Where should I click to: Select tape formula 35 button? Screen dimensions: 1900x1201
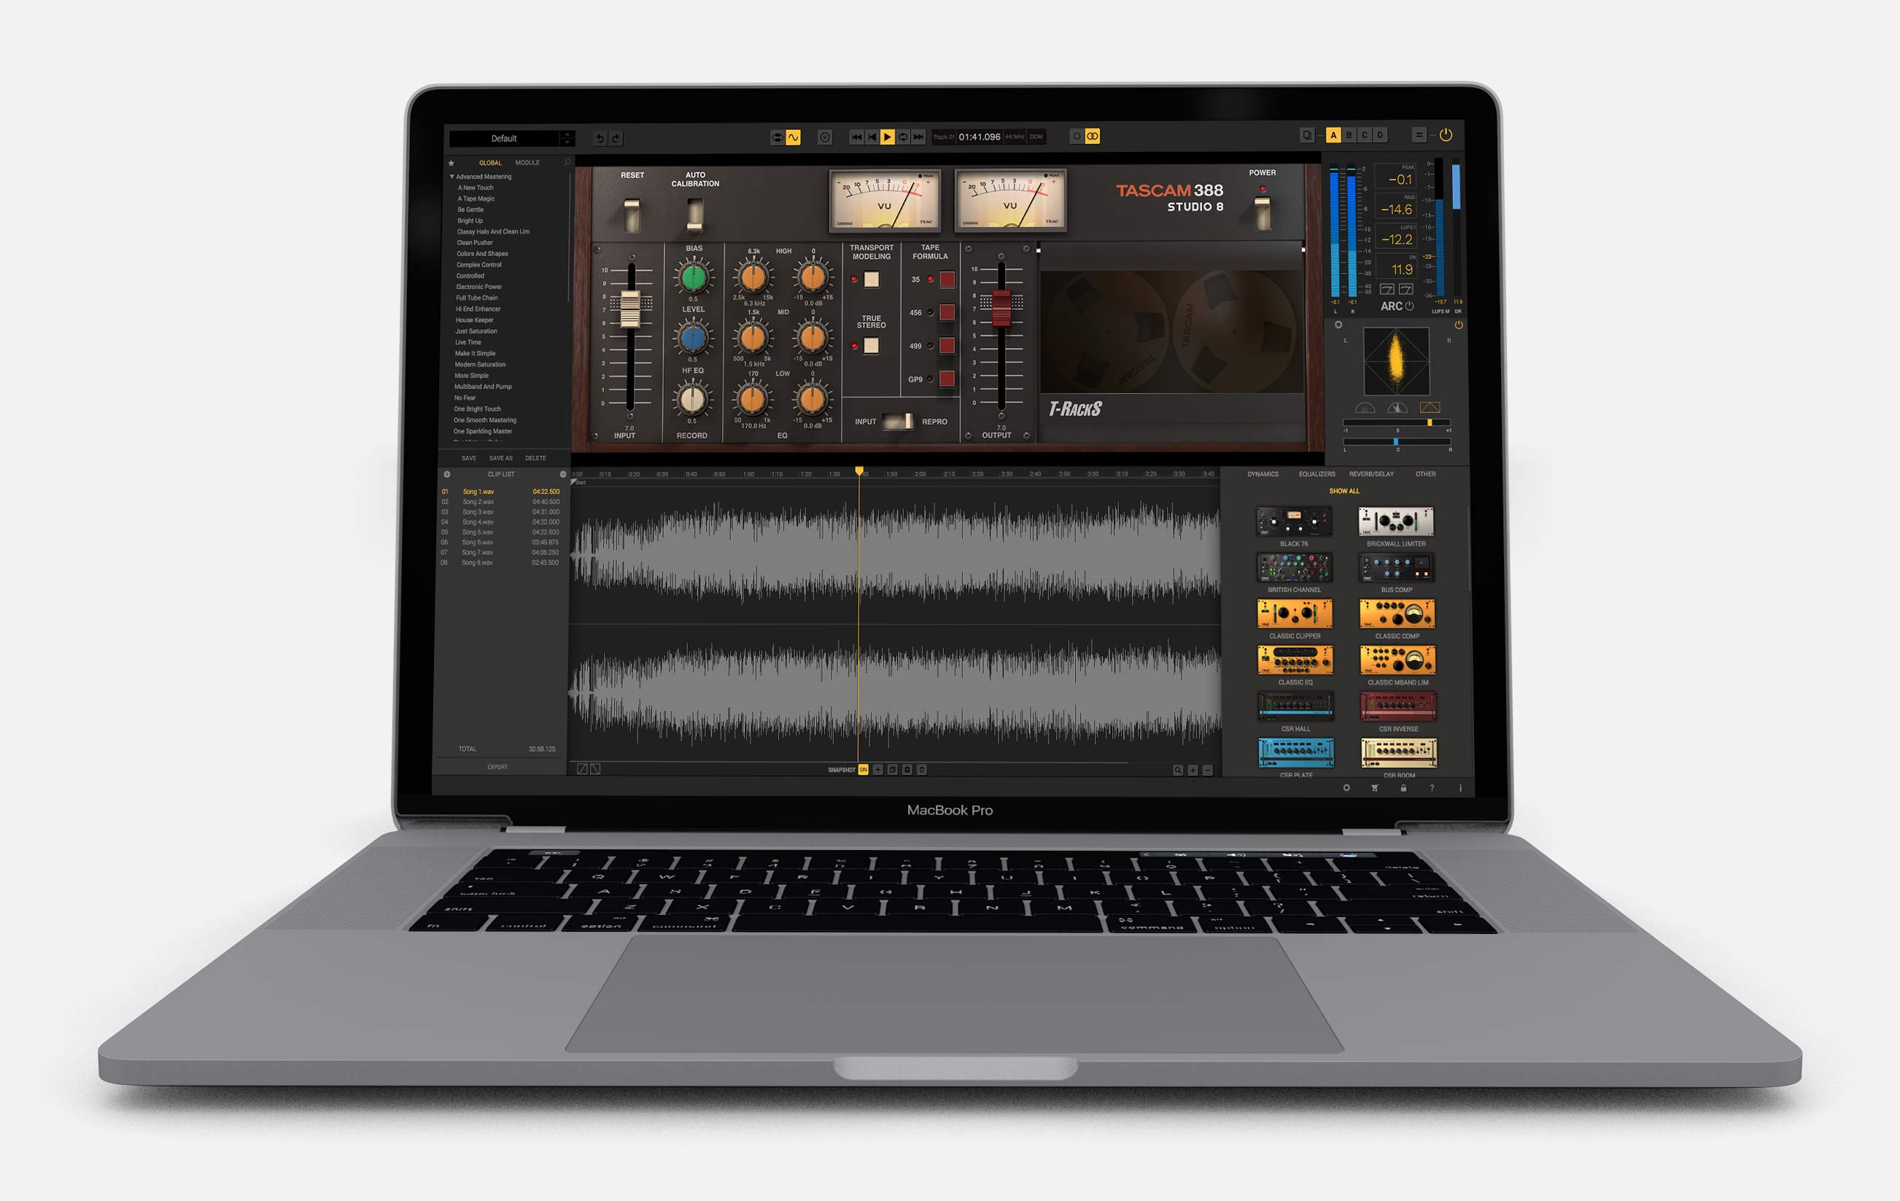coord(947,279)
